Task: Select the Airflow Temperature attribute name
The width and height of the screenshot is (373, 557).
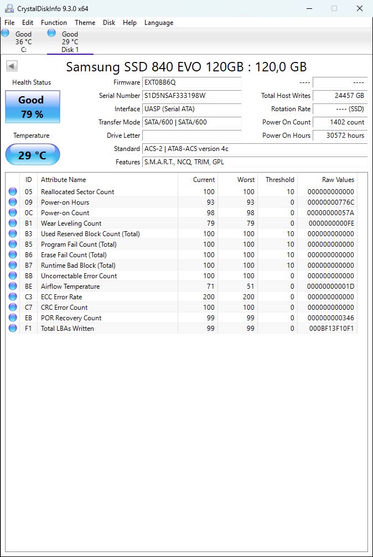Action: tap(70, 287)
